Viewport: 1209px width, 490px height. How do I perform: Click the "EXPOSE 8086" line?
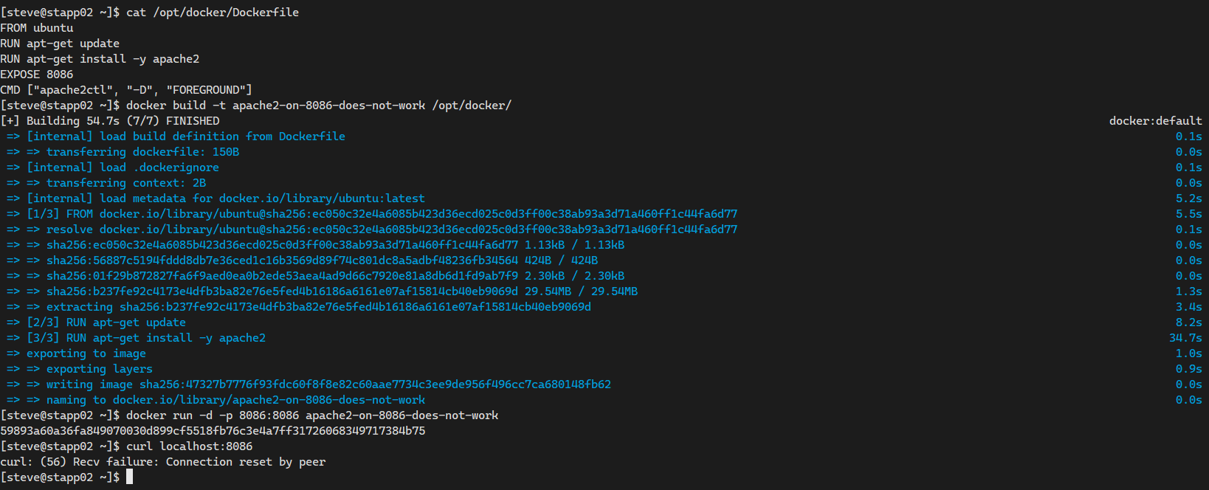37,75
